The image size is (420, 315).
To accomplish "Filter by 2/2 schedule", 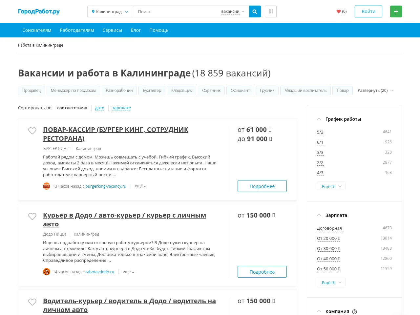I will pos(320,163).
